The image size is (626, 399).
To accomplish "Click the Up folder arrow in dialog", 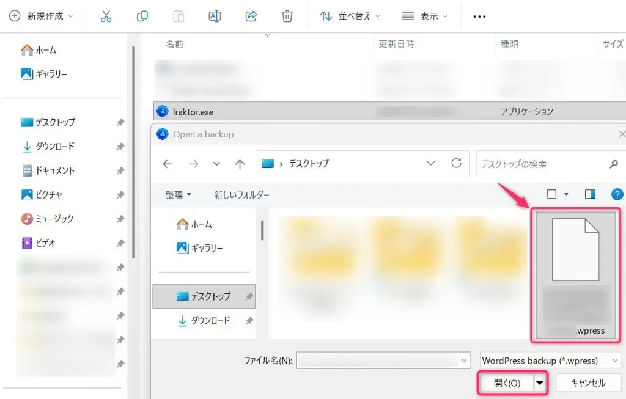I will [x=240, y=164].
